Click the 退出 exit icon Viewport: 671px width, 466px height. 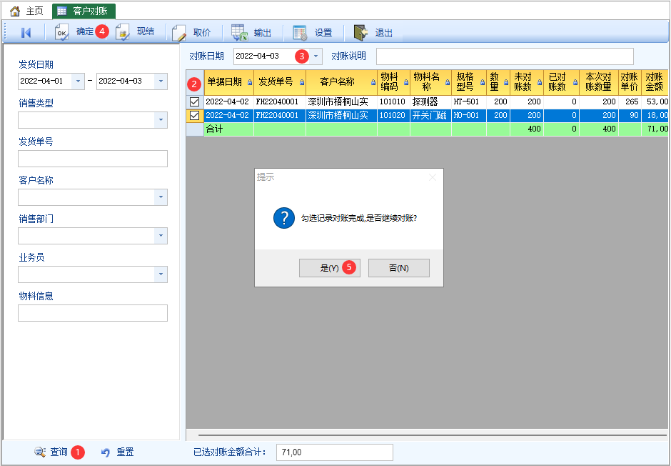point(360,33)
